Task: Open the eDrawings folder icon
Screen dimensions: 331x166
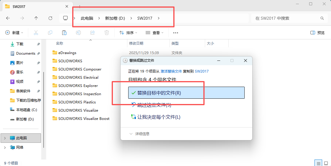Action: click(x=55, y=53)
